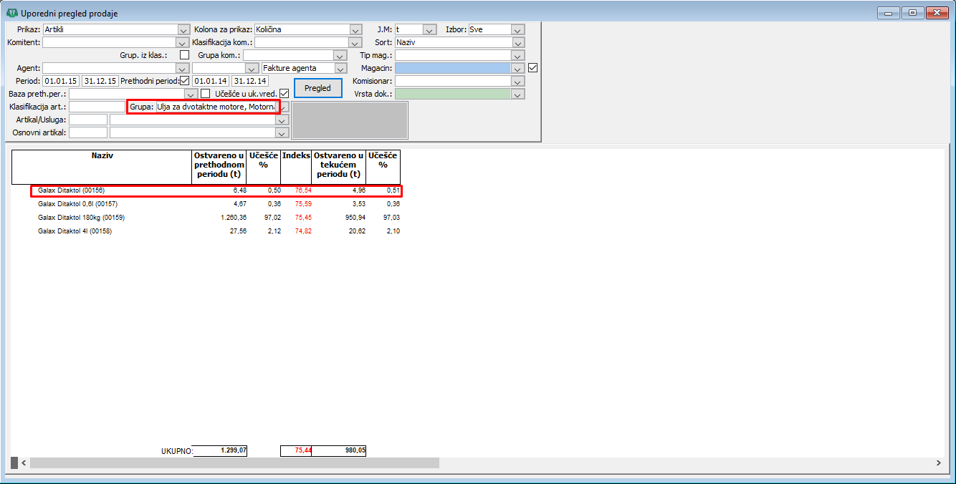Expand the Kolona za prikaz dropdown
956x484 pixels.
[355, 30]
